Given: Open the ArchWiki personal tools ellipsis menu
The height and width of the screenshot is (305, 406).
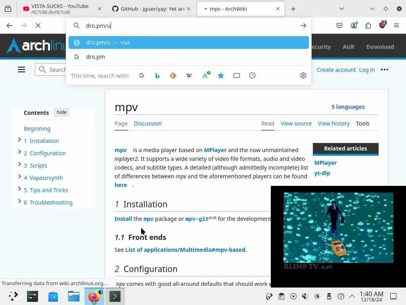Looking at the screenshot, I should tap(385, 69).
